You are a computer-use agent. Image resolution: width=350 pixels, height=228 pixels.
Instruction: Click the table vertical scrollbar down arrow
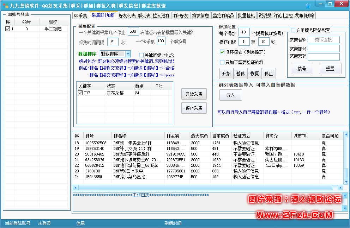(346, 182)
